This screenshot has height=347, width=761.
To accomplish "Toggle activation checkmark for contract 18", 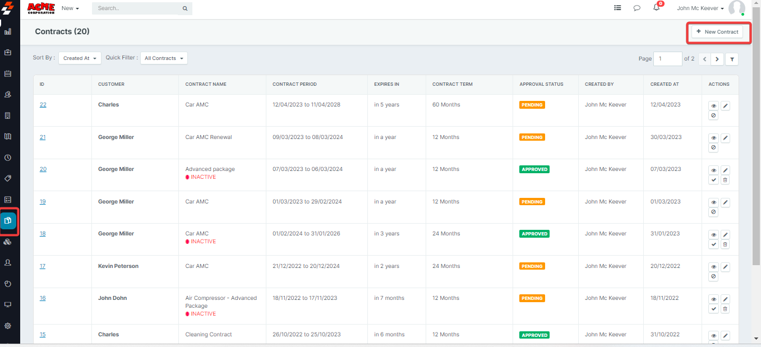I will [713, 244].
